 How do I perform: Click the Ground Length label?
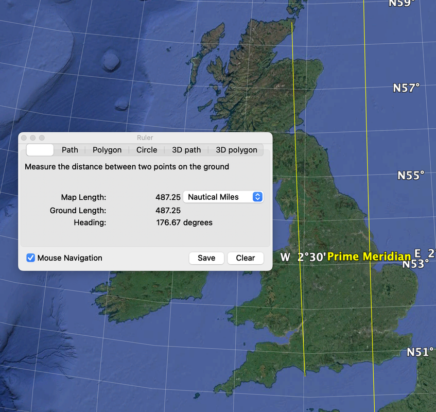point(78,210)
